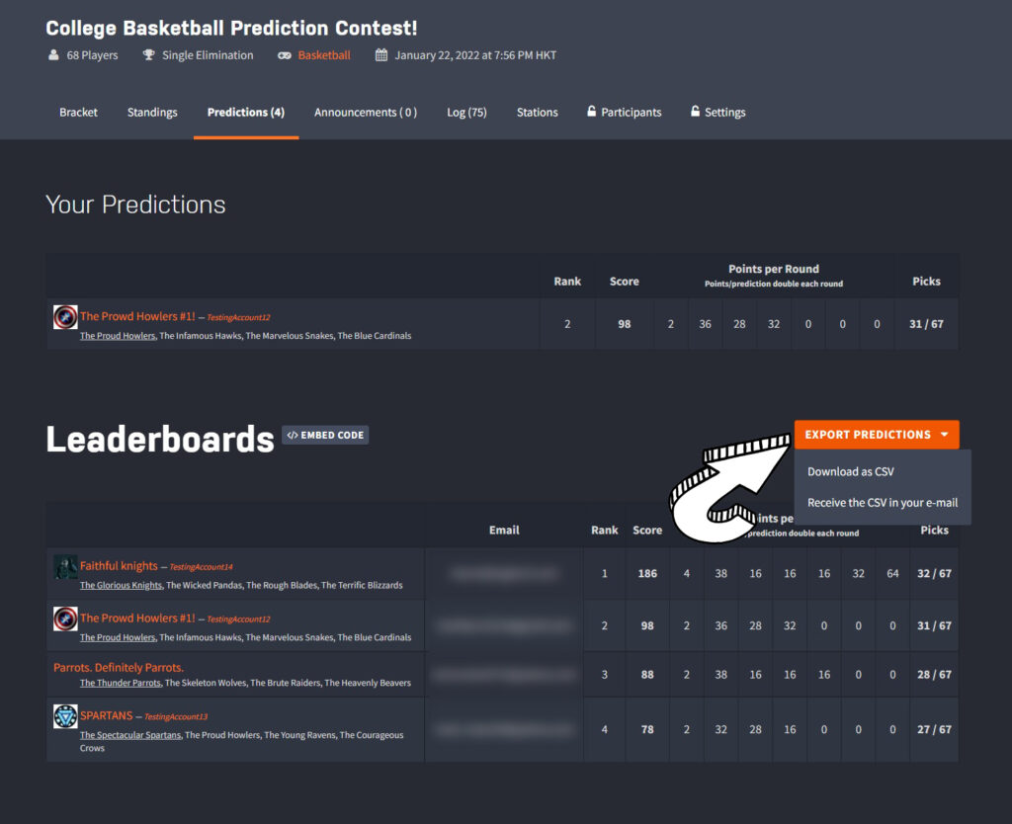Viewport: 1012px width, 824px height.
Task: Click the 68 Players person icon
Action: 53,55
